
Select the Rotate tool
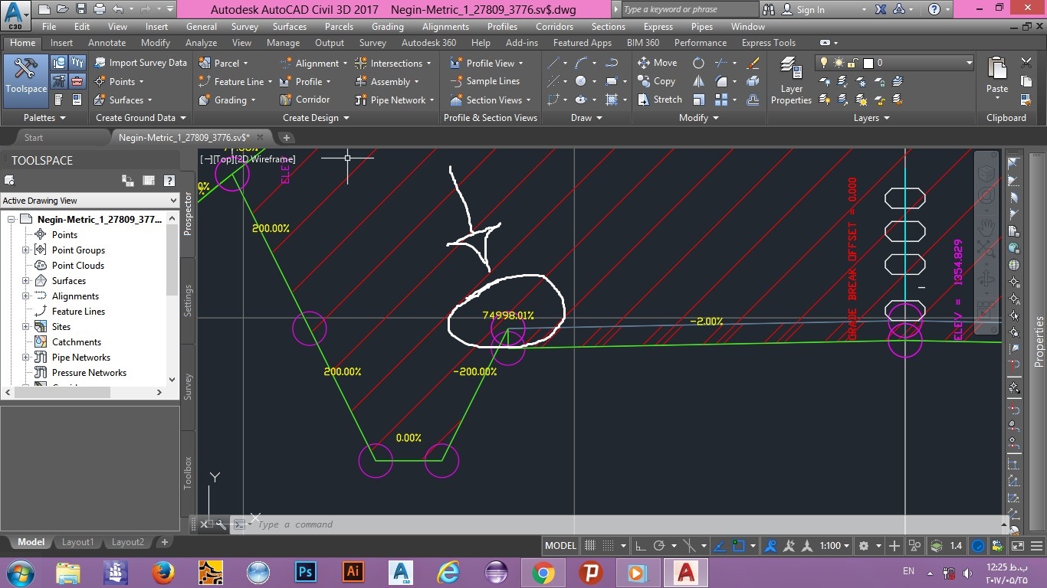click(x=698, y=63)
